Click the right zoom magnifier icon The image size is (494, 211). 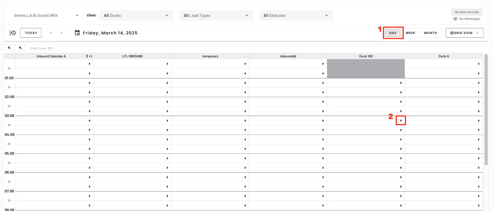[20, 48]
